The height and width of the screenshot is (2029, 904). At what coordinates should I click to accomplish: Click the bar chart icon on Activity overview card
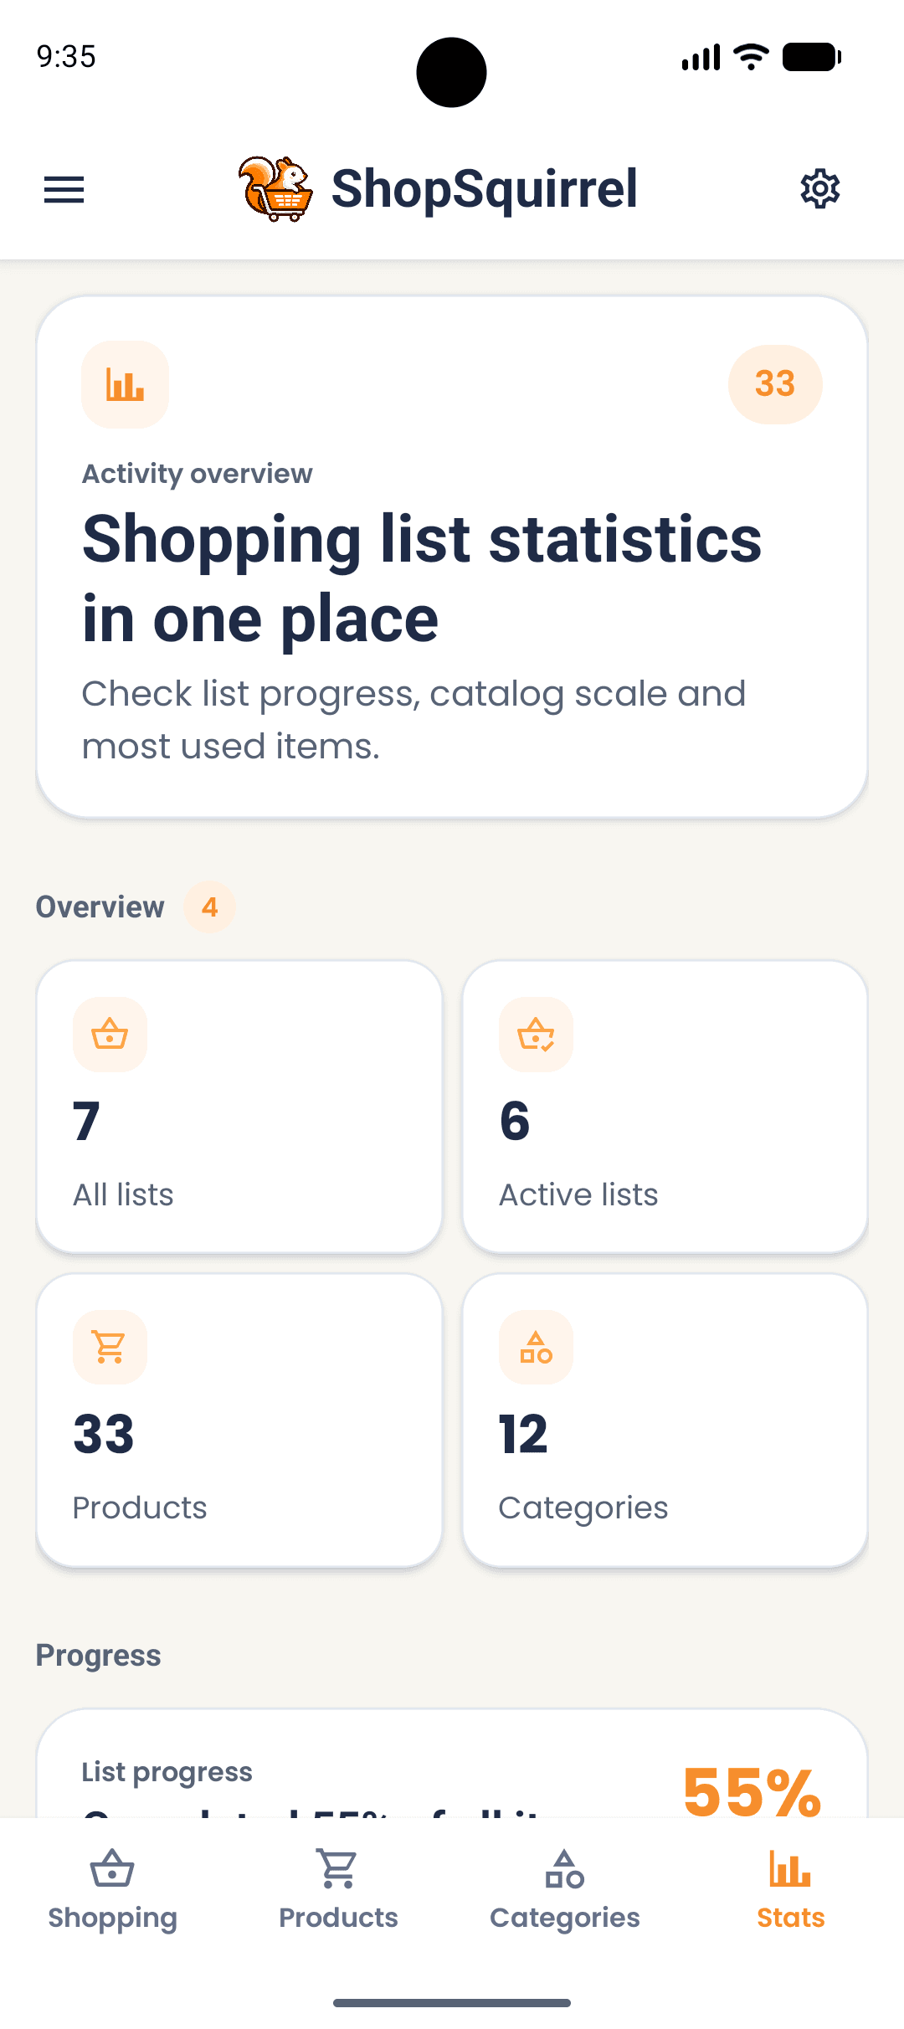[x=124, y=383]
